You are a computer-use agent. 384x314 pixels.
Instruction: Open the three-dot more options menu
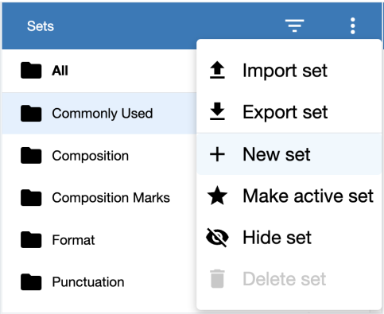click(x=352, y=25)
